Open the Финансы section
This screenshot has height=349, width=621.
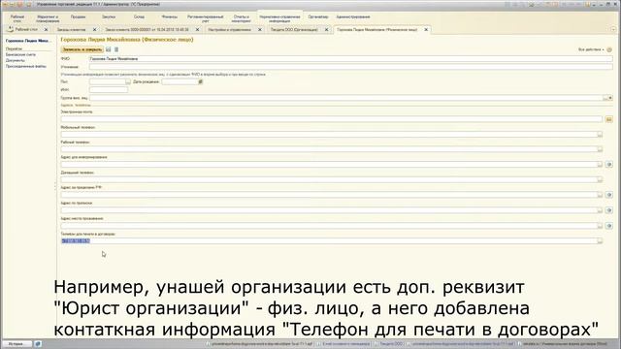170,17
